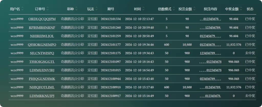Viewport: 262px width, 107px height.
Task: Select the row for period 202412101097
Action: pyautogui.click(x=132, y=62)
